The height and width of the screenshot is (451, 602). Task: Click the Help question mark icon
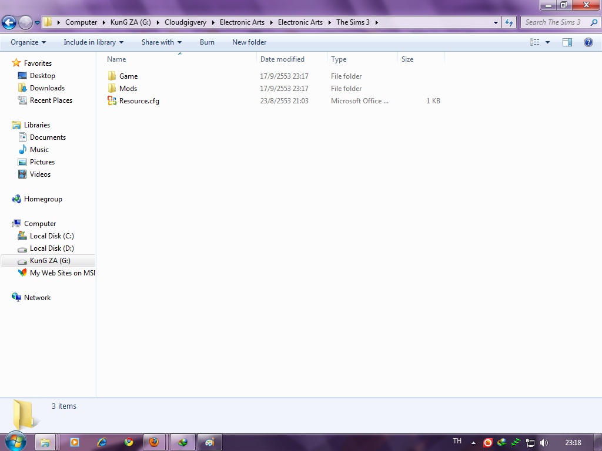[588, 42]
